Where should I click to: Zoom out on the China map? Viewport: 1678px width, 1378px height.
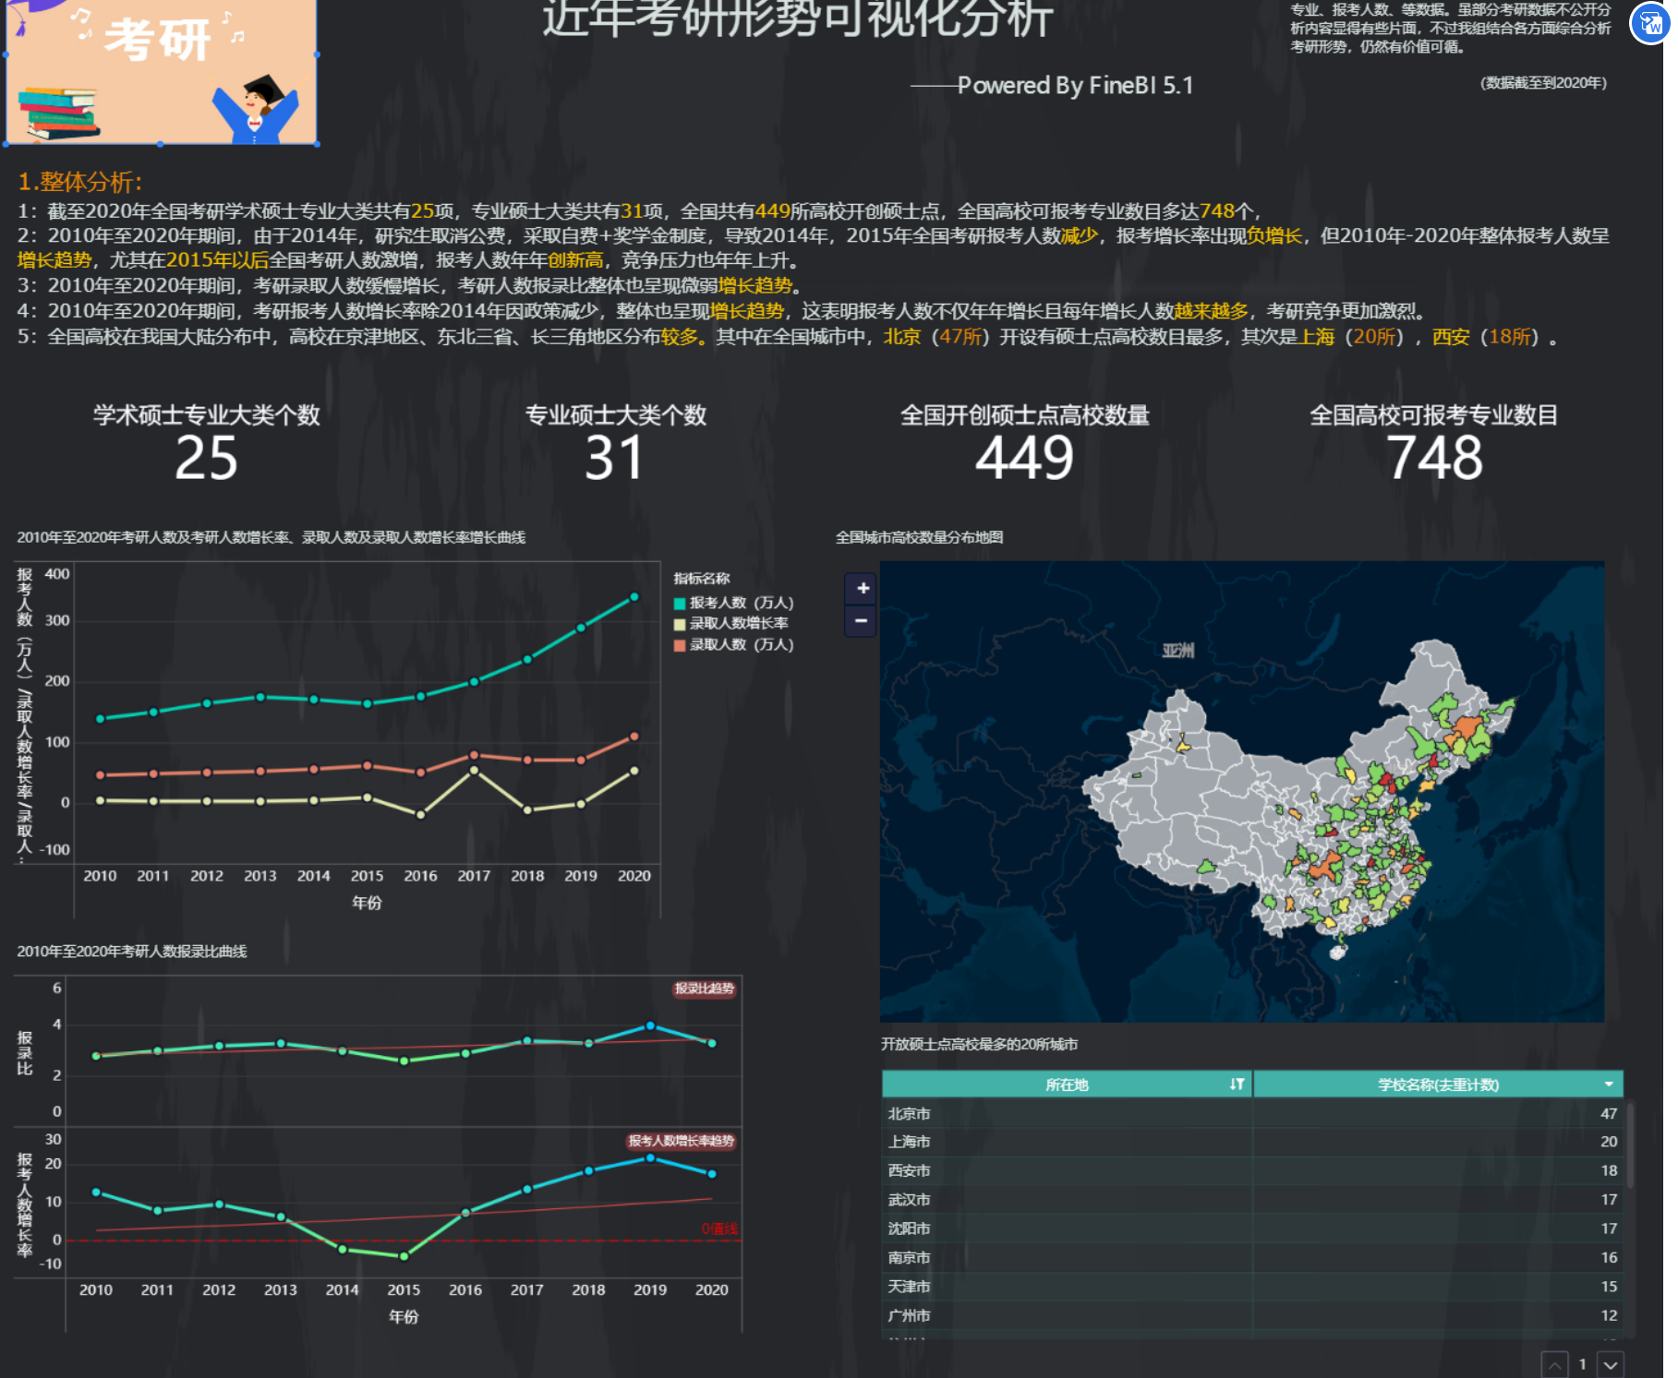coord(862,621)
